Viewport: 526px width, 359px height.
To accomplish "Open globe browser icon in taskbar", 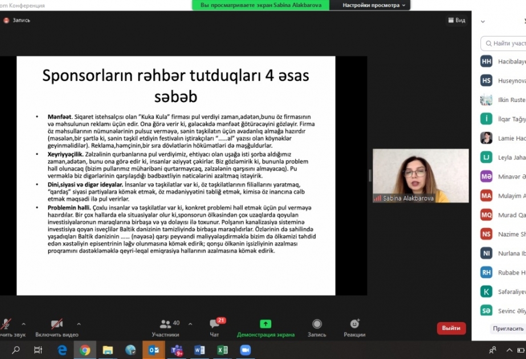I will 131,350.
